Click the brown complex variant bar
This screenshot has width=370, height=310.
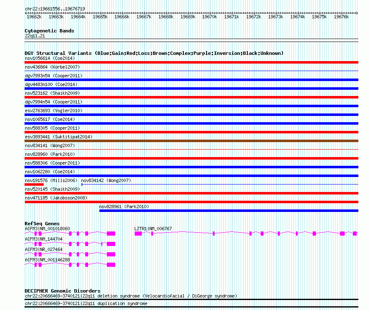pos(191,141)
